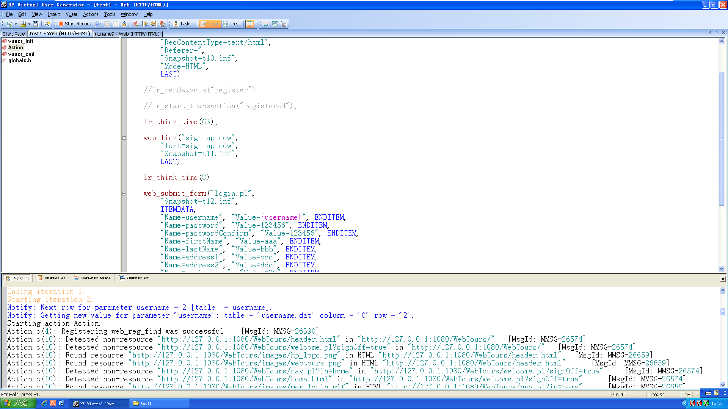Open the View menu

tap(37, 14)
